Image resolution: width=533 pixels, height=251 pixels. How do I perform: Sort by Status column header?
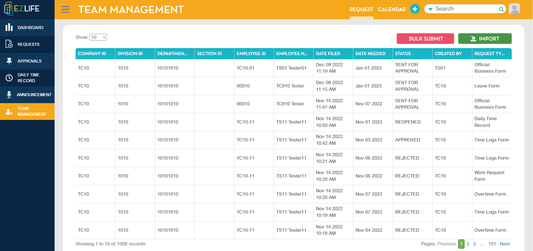click(412, 53)
